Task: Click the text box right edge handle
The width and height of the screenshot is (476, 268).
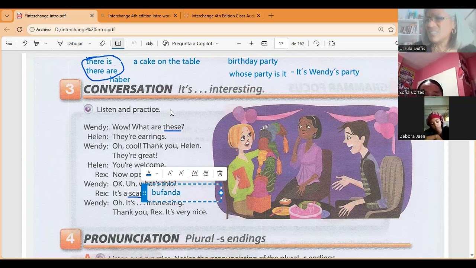Action: click(x=221, y=193)
